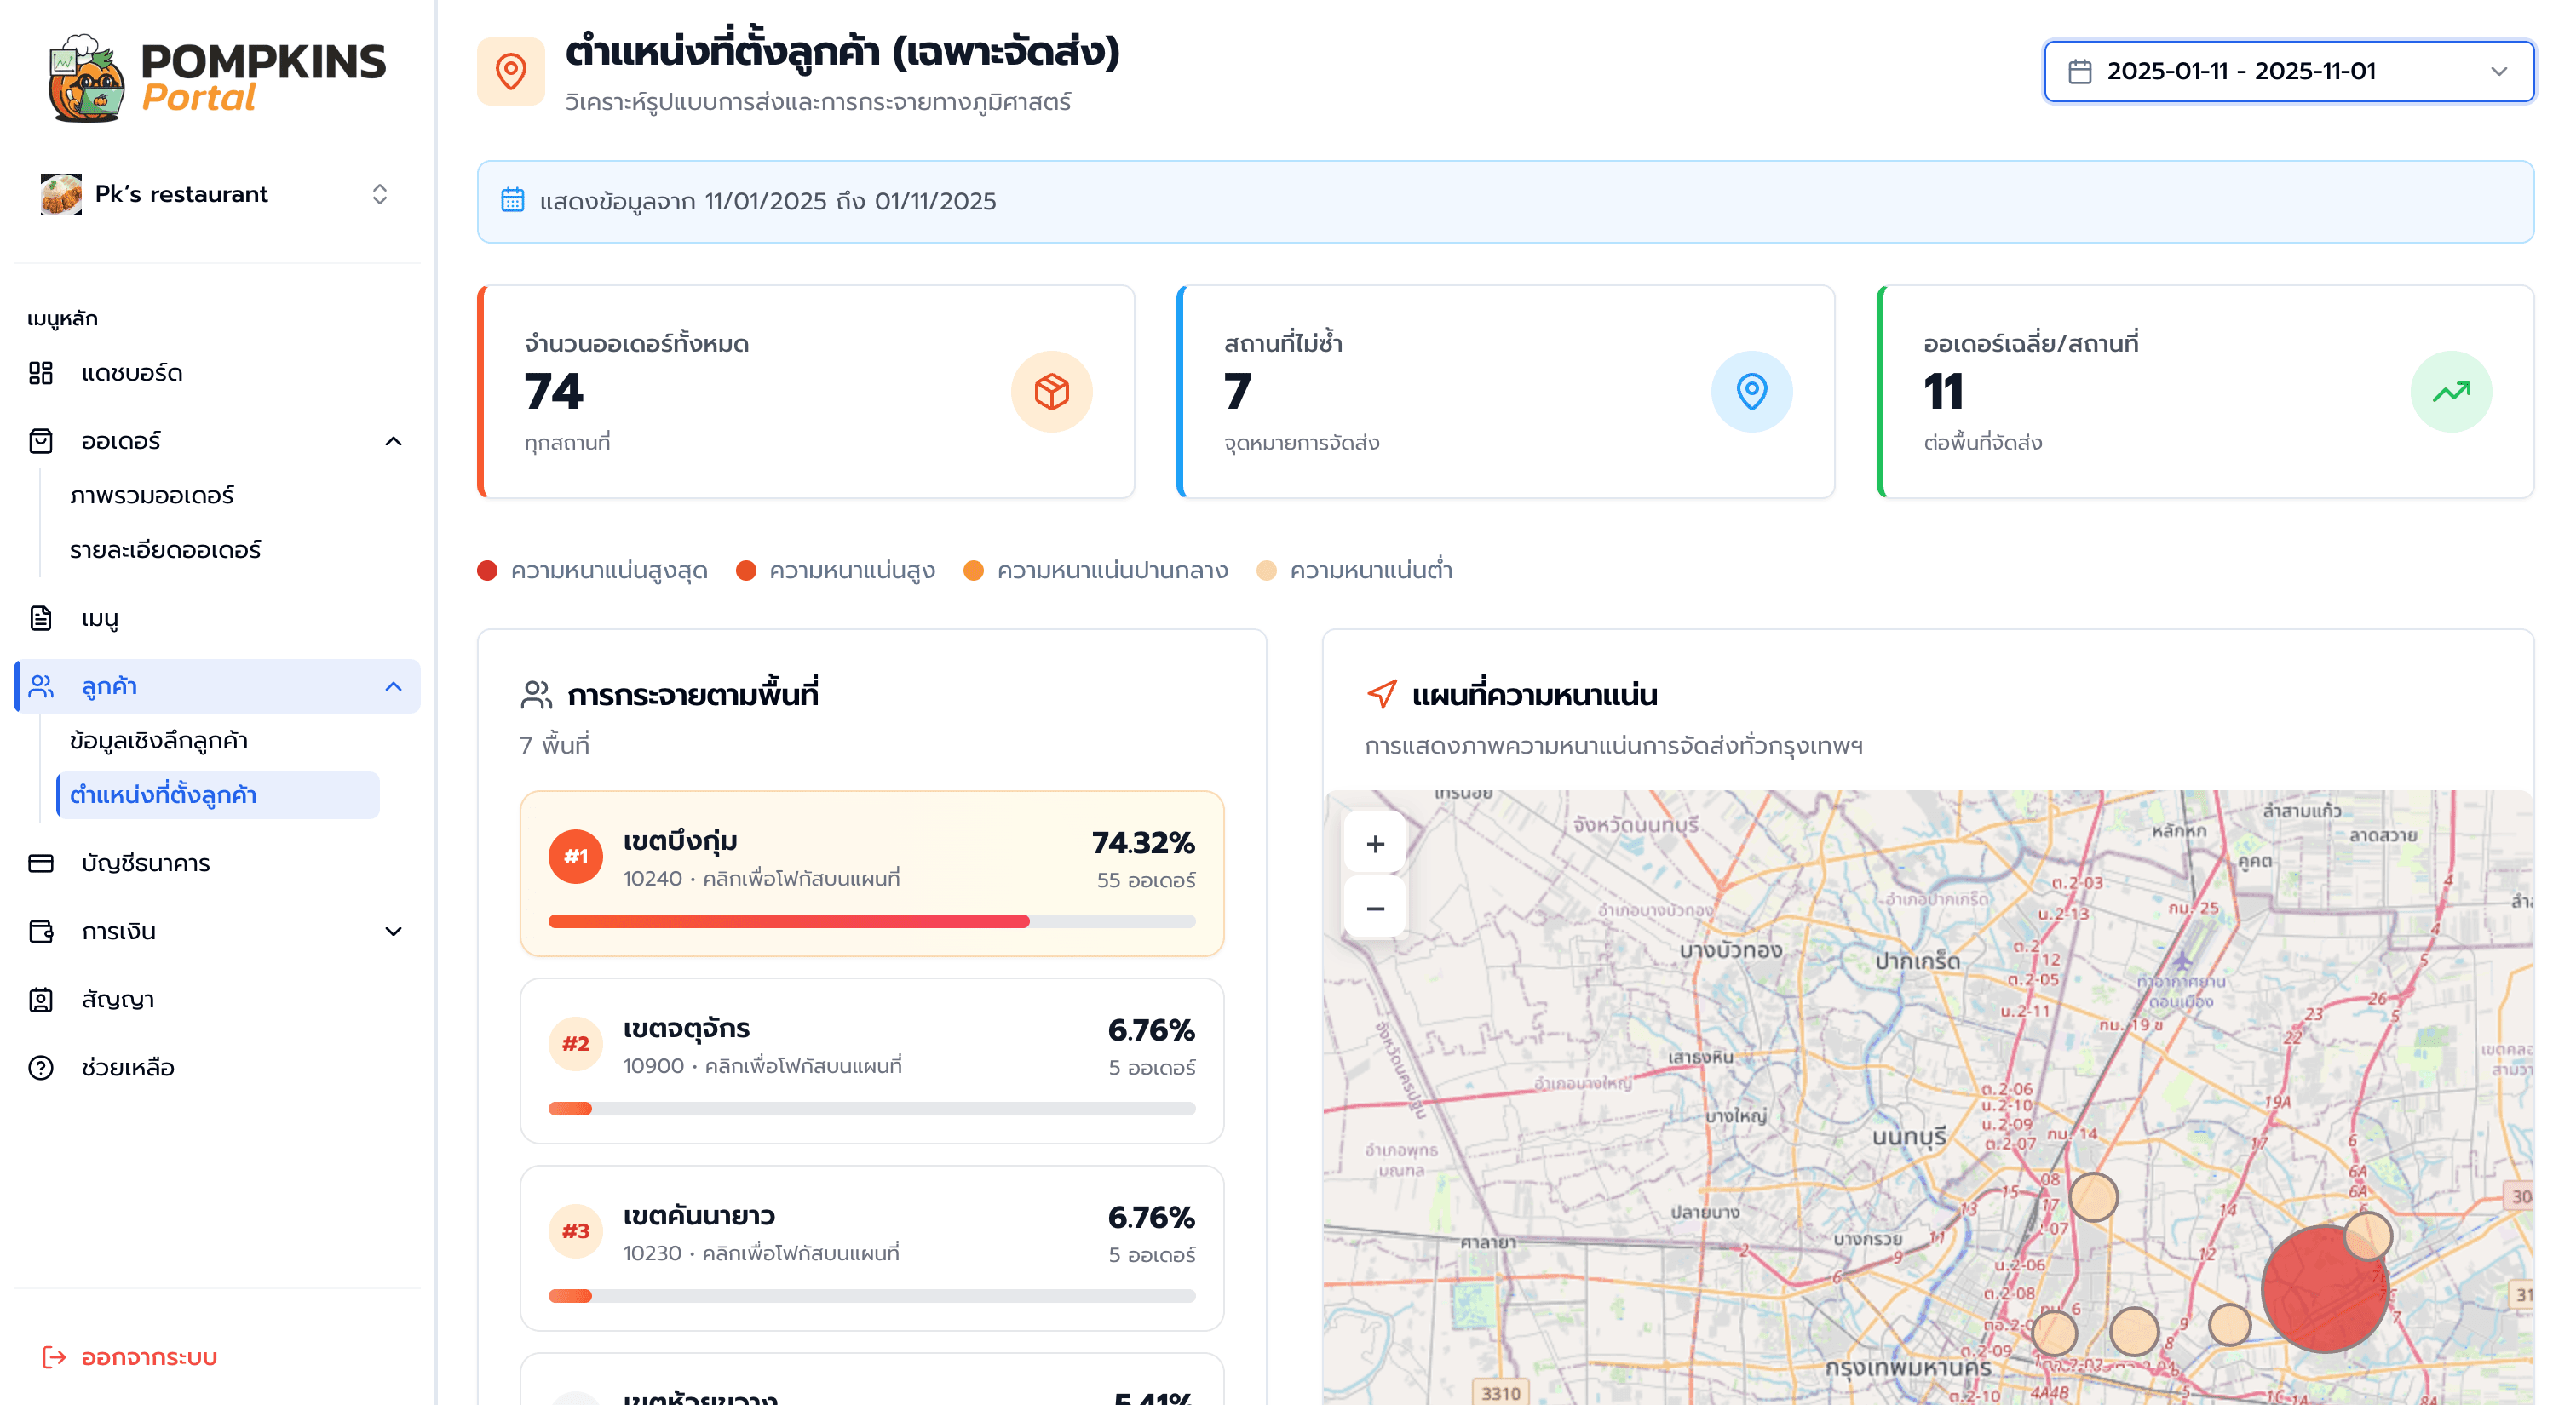Zoom in the map with plus button
Screen dimensions: 2576x1405
pos(1375,845)
